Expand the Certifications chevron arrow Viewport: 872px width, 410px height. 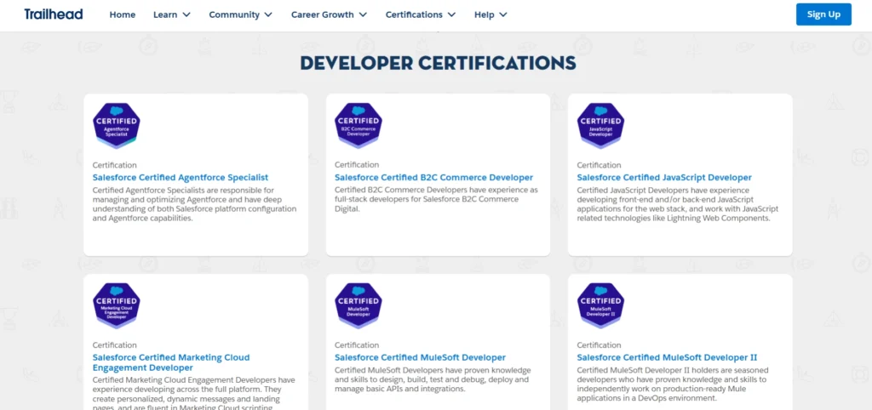point(451,15)
